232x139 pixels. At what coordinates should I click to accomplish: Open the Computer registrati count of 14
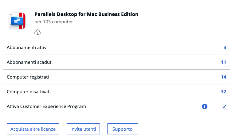(x=223, y=77)
